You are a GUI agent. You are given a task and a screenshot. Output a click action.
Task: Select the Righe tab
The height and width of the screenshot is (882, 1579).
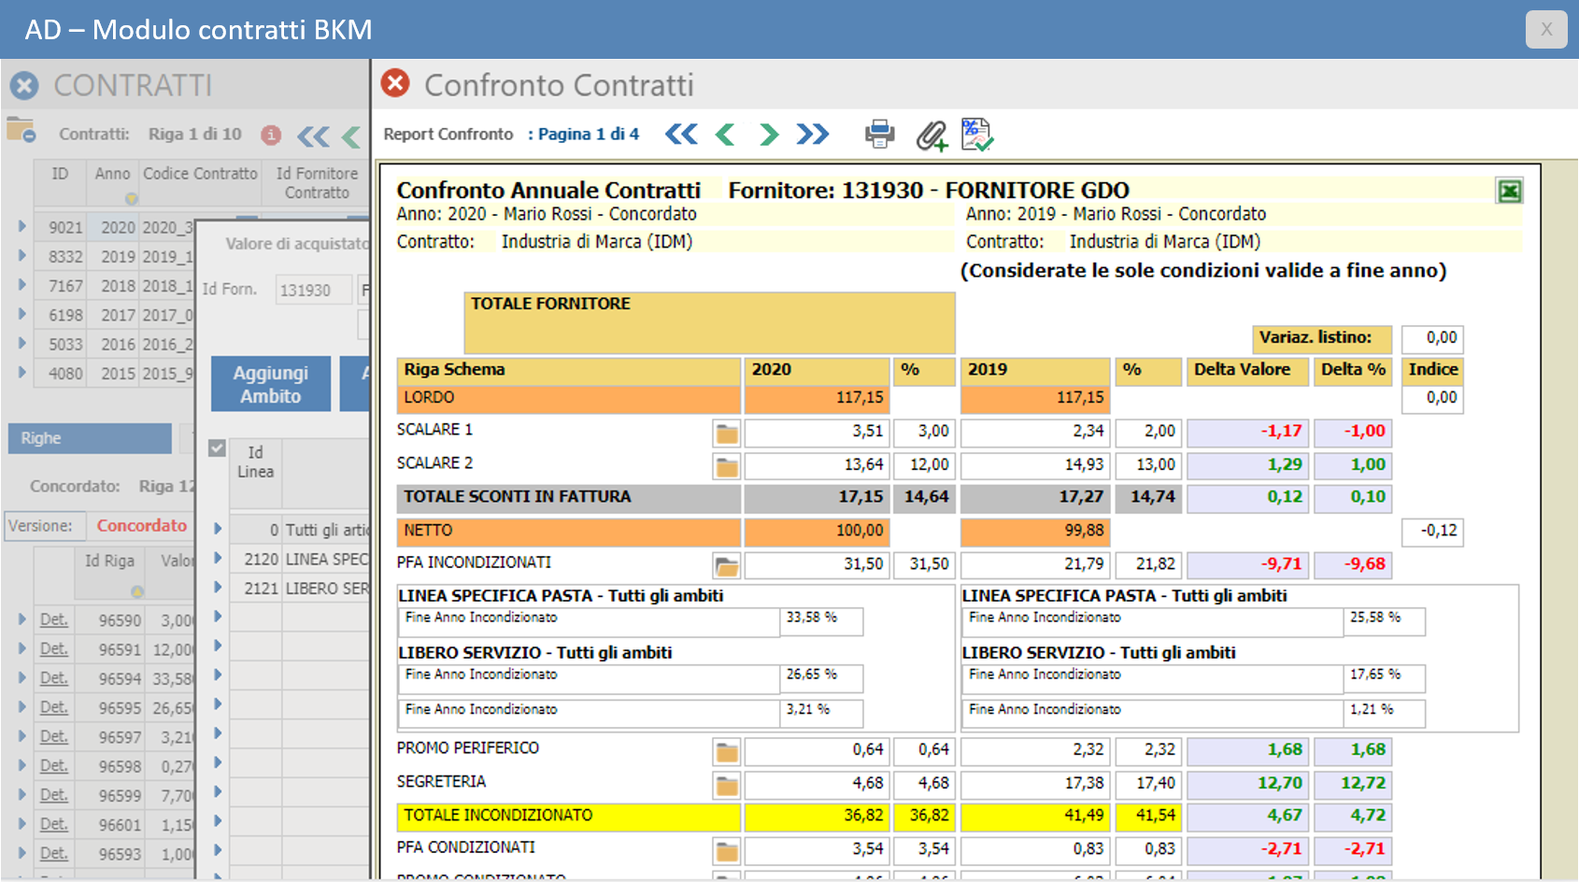pos(90,438)
